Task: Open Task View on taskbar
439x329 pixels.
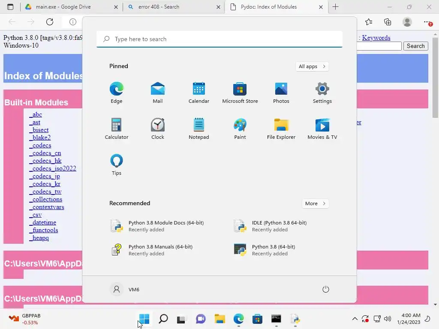Action: tap(181, 319)
